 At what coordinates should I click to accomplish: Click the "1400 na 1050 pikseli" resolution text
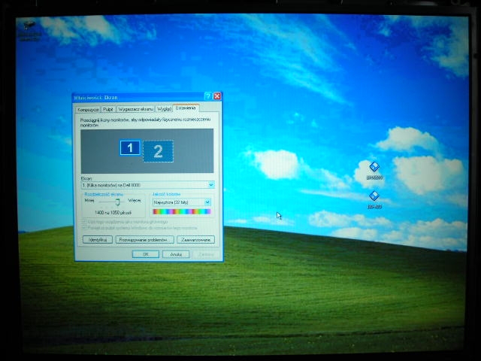pos(113,212)
